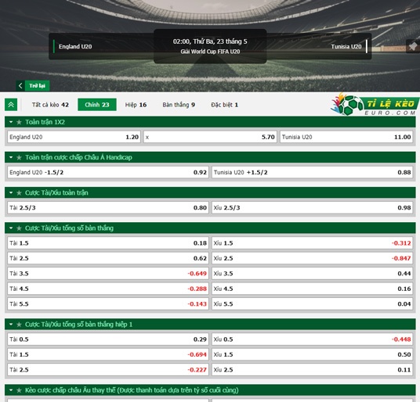
Task: Pick Xỉu 3.5 at odds 0.44
Action: click(312, 274)
